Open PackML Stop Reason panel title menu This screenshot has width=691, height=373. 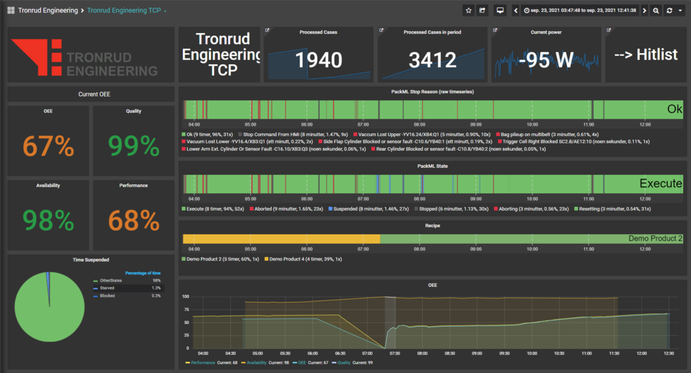[x=433, y=92]
